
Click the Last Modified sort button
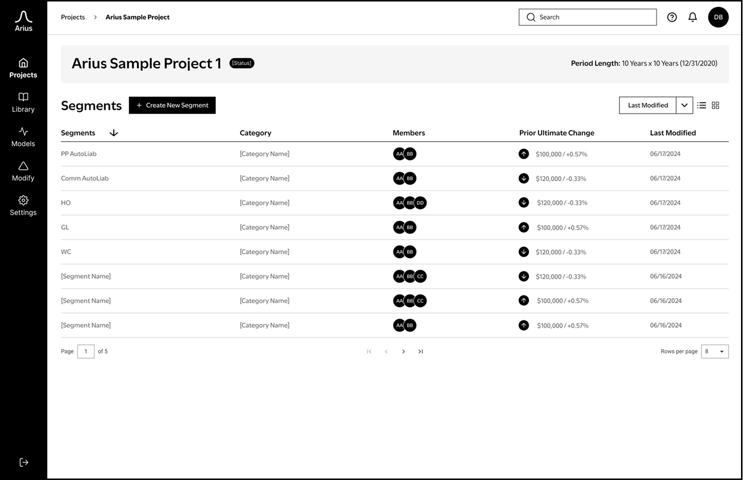point(647,105)
